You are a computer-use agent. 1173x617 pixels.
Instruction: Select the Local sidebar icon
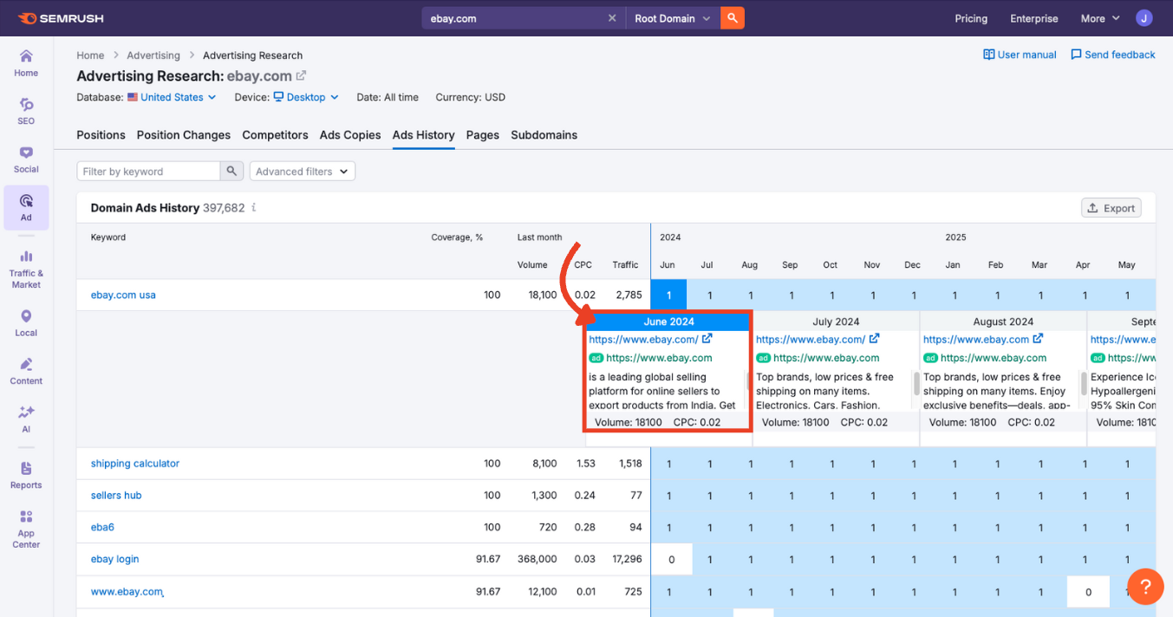25,321
